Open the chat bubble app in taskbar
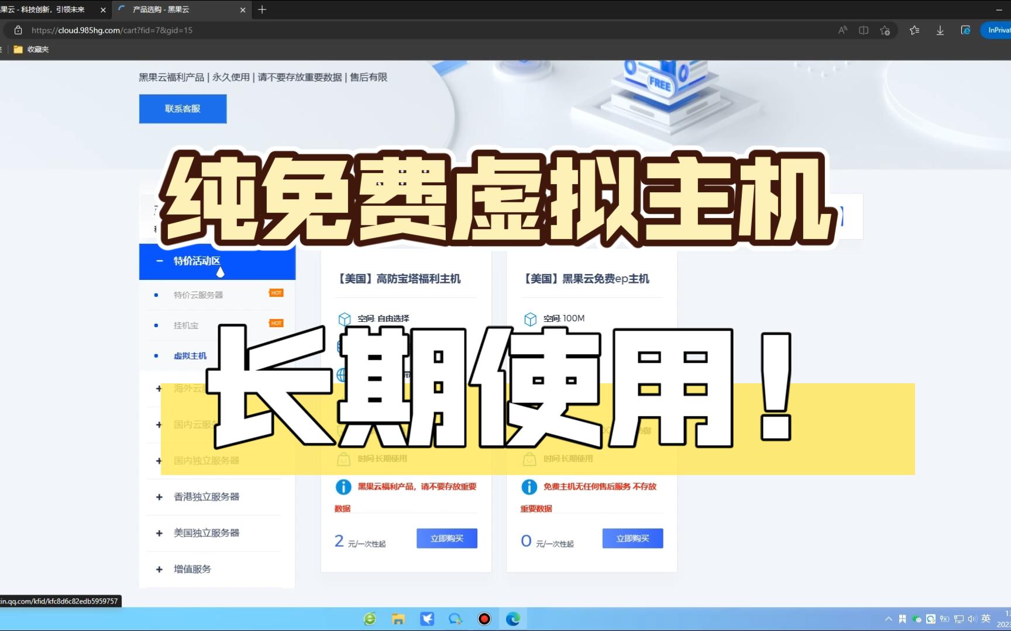 455,619
